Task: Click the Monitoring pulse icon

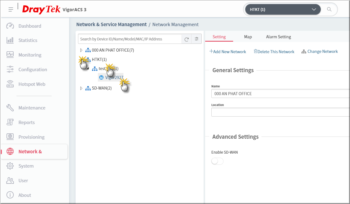Action: pos(10,55)
